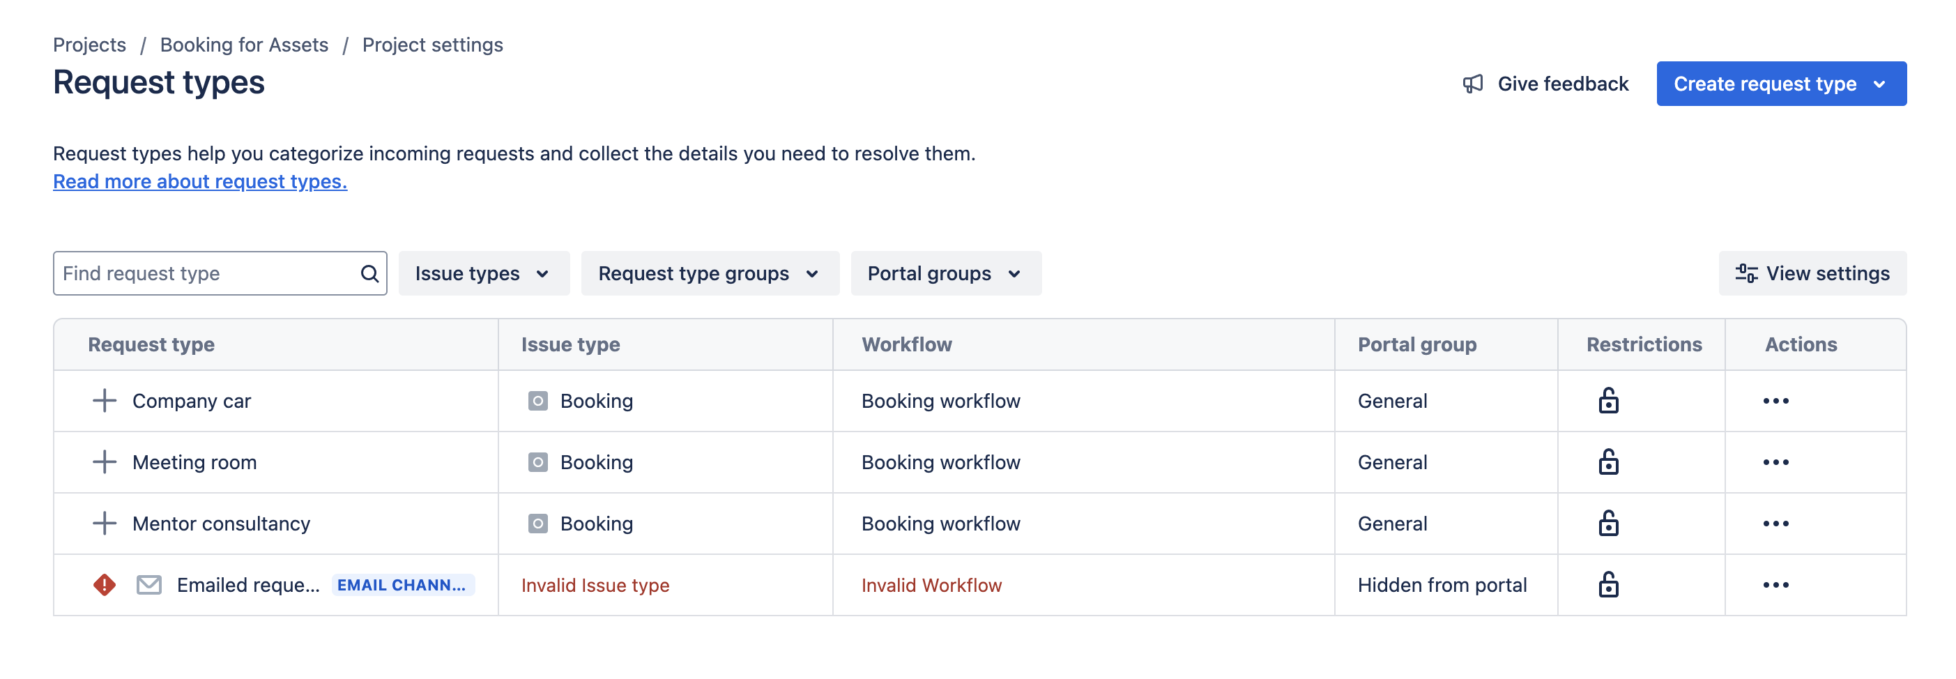1956x679 pixels.
Task: Click the Booking label in Company car row
Action: tap(597, 401)
